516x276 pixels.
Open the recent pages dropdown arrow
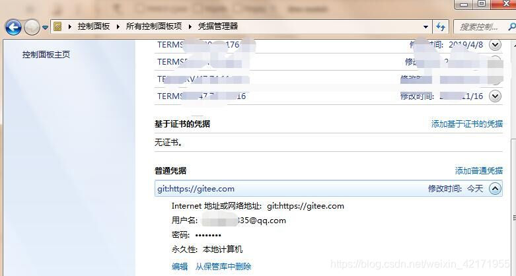point(45,27)
